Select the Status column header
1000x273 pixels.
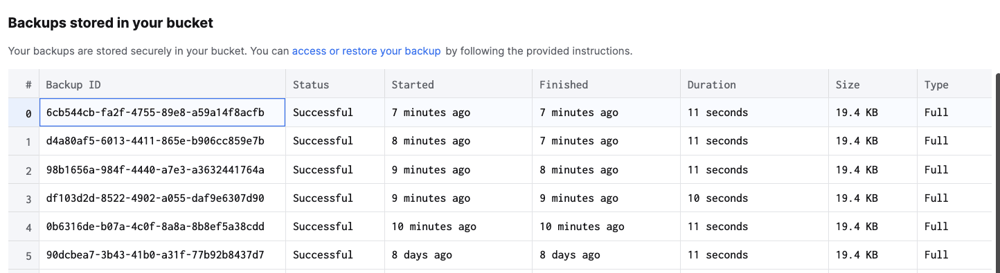pos(334,84)
